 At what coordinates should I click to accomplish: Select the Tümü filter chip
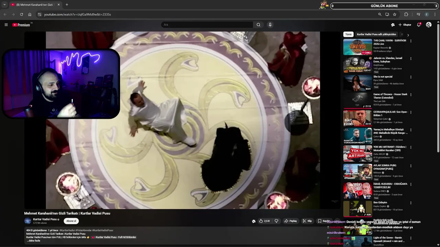349,34
